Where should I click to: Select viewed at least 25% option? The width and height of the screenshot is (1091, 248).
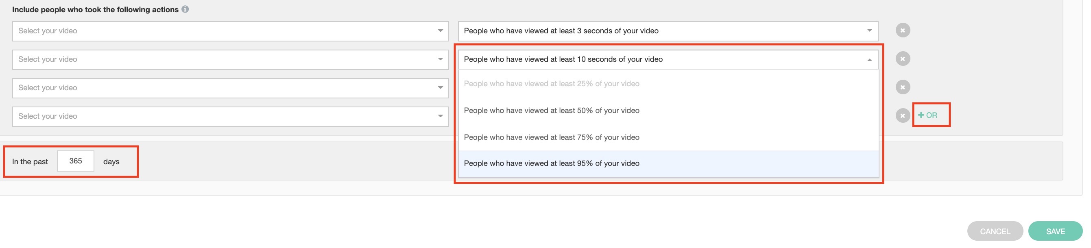[x=552, y=84]
